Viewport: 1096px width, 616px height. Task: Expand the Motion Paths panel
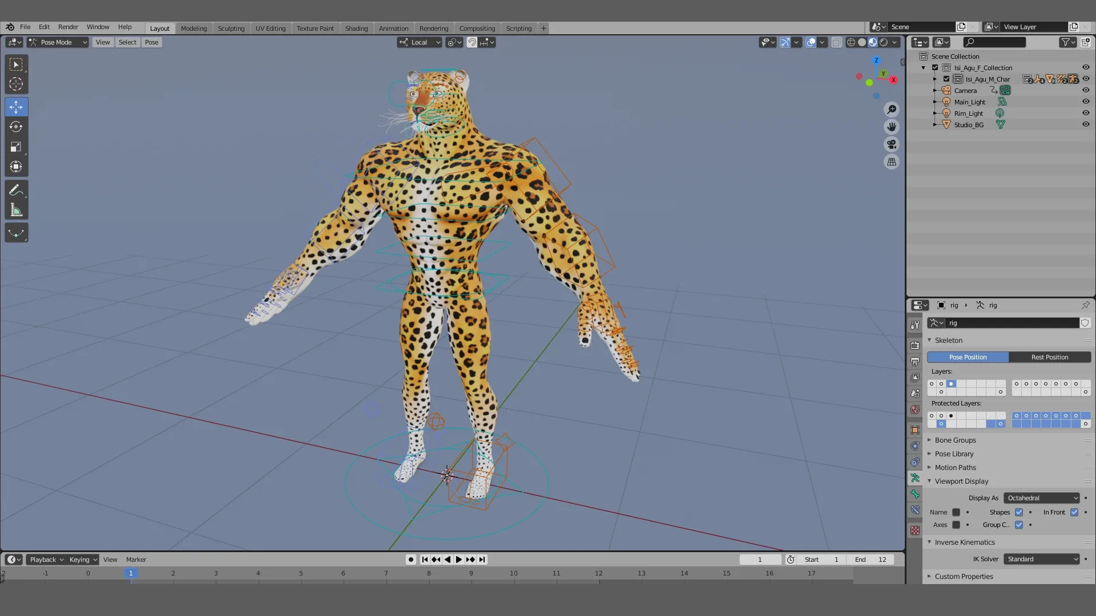(955, 468)
